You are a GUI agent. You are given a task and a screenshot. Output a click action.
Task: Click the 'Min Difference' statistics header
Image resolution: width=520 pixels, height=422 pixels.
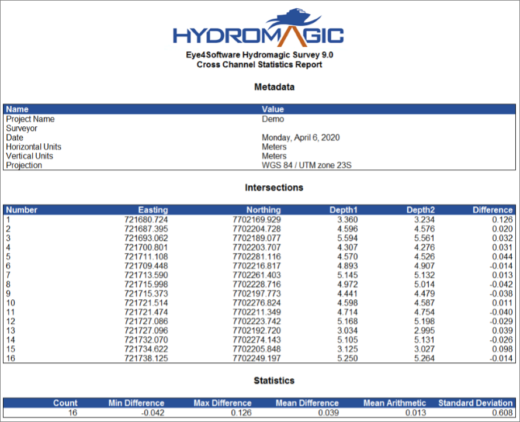click(136, 403)
